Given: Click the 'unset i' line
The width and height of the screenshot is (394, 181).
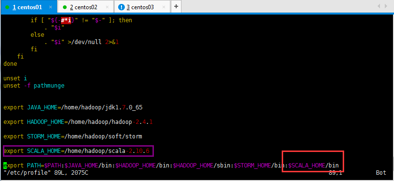Looking at the screenshot, I should pos(15,78).
